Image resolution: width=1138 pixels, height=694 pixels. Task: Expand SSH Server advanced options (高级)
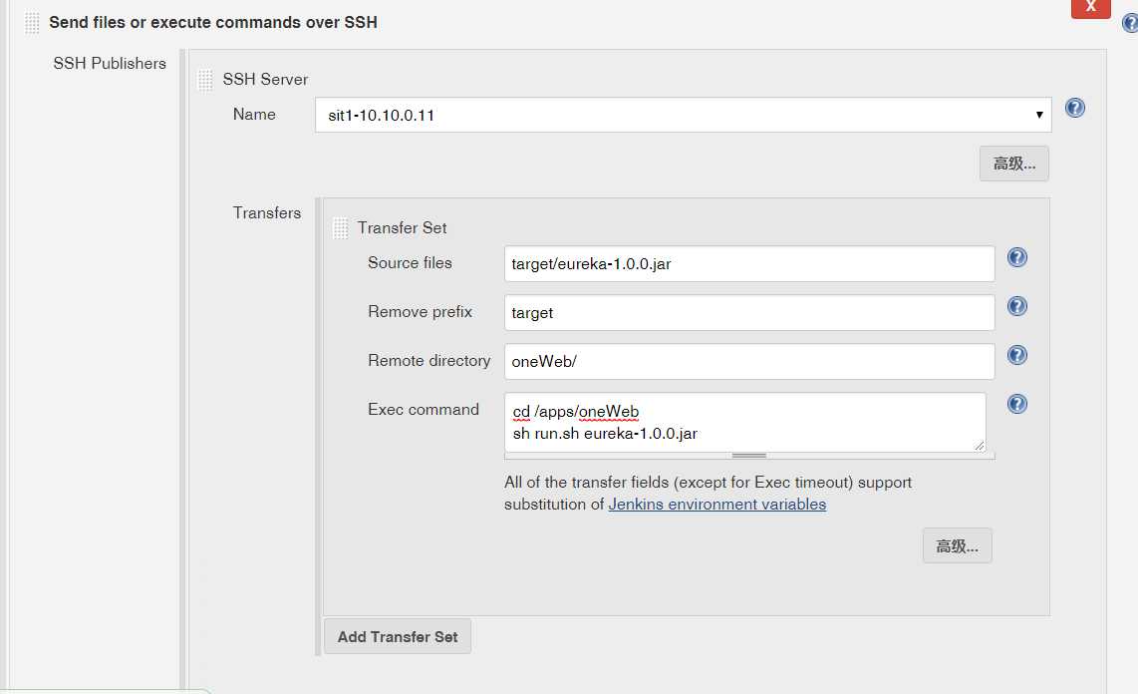1013,164
